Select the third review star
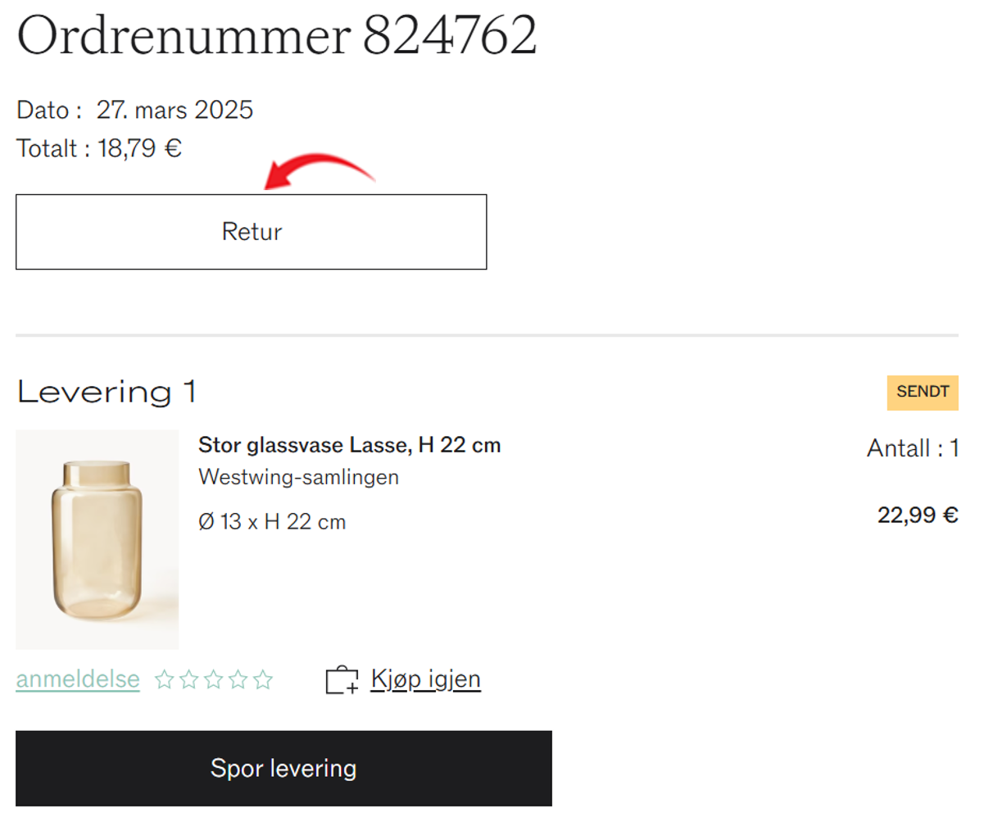Image resolution: width=984 pixels, height=831 pixels. pyautogui.click(x=214, y=679)
